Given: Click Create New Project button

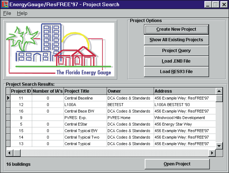Looking at the screenshot, I should (x=176, y=29).
